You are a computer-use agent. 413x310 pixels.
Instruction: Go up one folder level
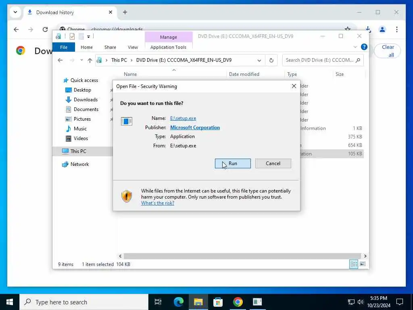(90, 61)
